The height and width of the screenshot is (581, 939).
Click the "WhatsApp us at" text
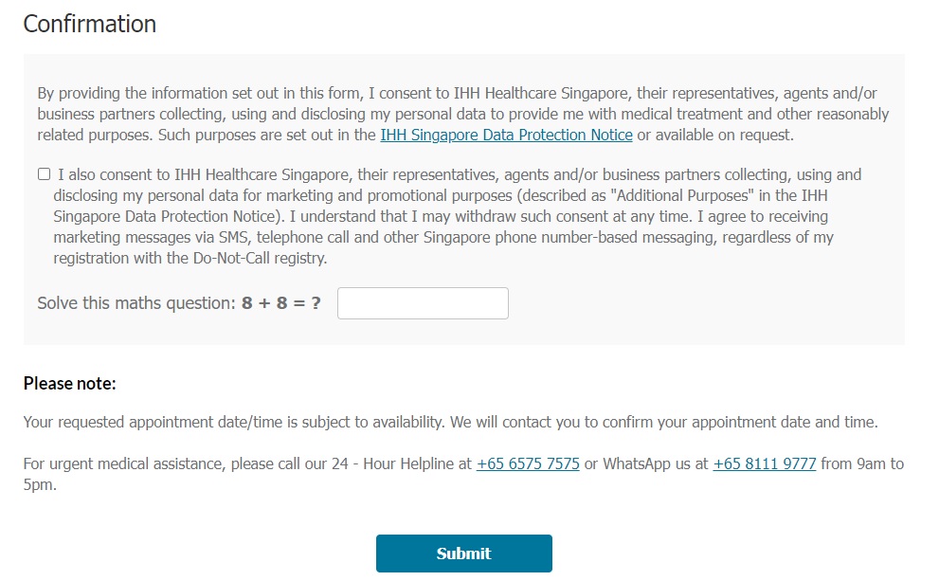coord(656,464)
